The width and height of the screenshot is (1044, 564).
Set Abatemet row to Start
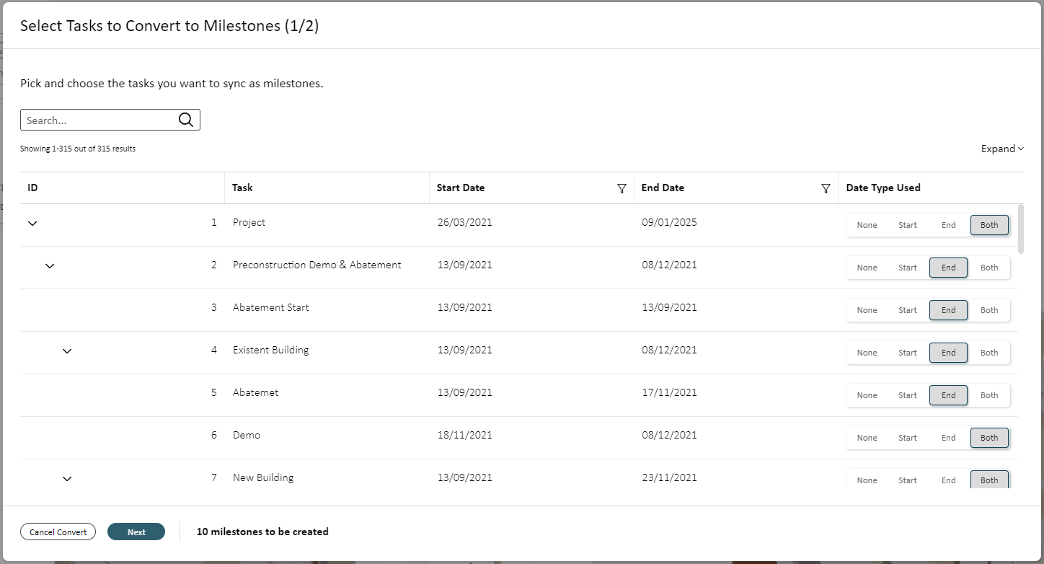pyautogui.click(x=908, y=395)
